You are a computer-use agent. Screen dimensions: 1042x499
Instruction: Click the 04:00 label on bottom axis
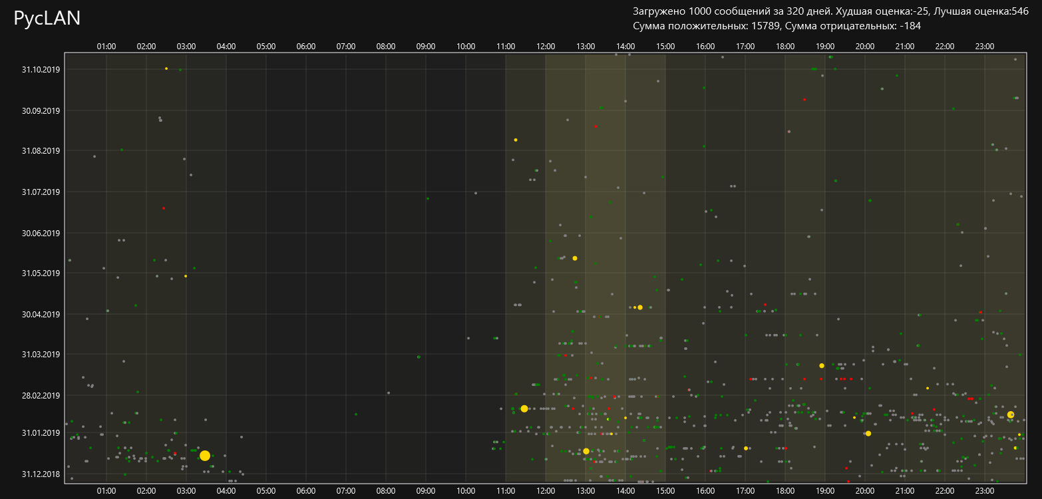click(226, 491)
